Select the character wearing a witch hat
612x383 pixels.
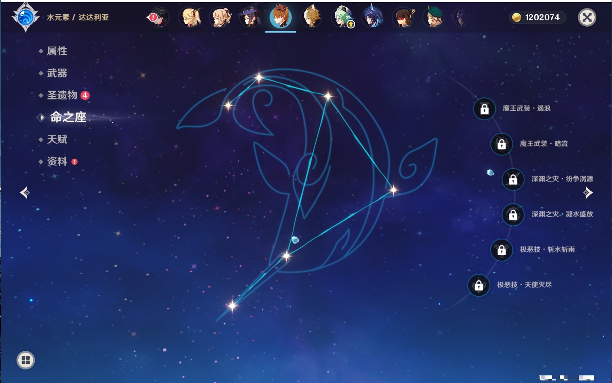pos(250,17)
